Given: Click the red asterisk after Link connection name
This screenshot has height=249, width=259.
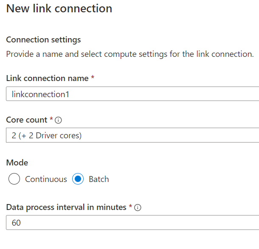Looking at the screenshot, I should (93, 77).
